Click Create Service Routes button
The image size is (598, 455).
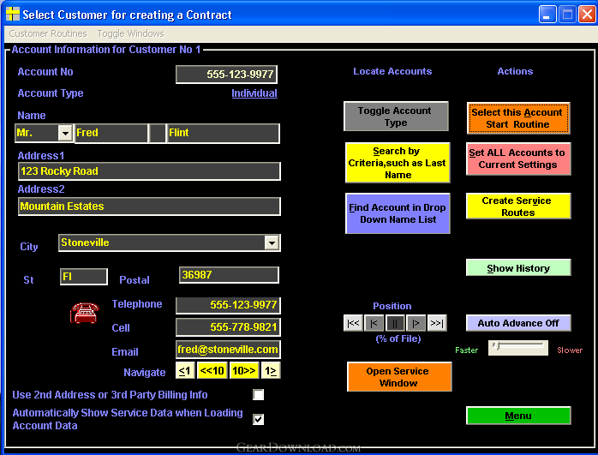point(518,206)
